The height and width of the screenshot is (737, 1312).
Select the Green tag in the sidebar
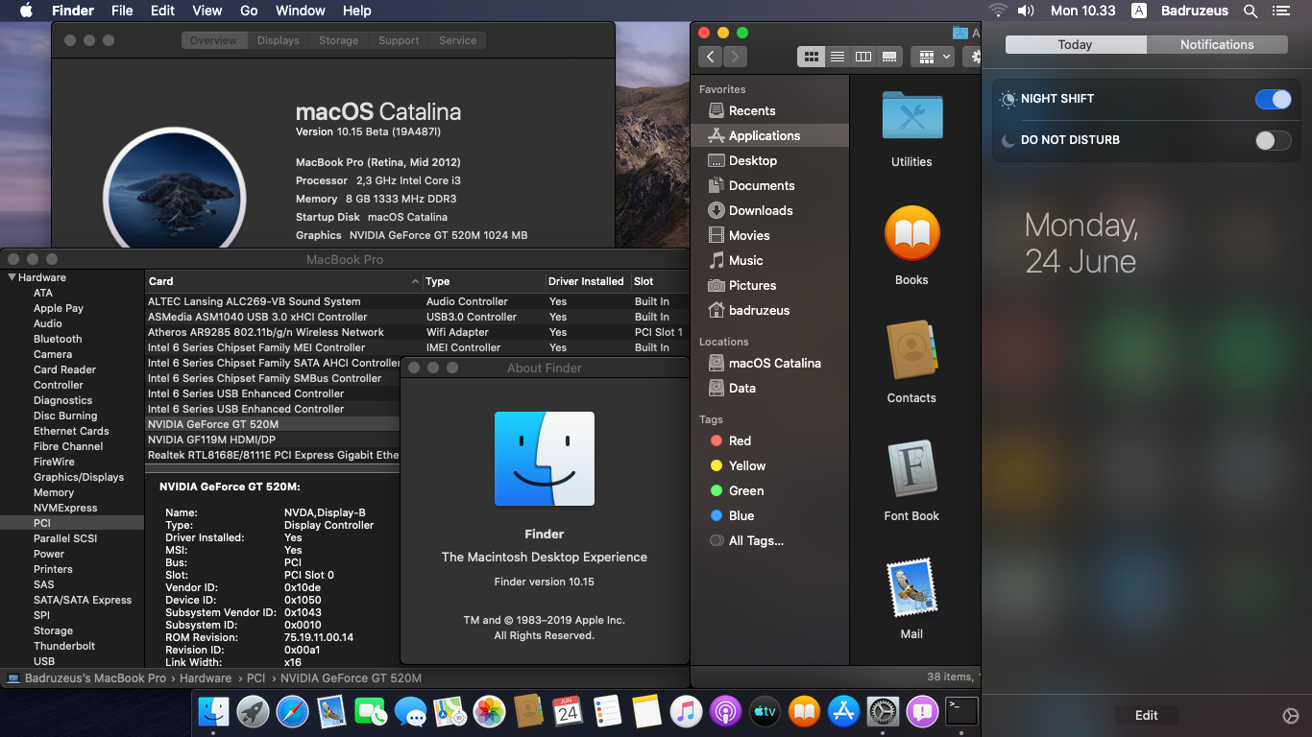tap(745, 490)
